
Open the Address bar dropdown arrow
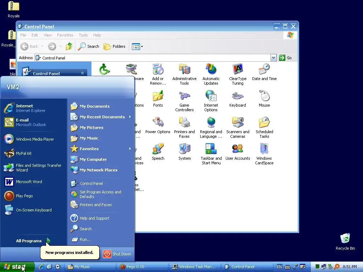click(273, 58)
